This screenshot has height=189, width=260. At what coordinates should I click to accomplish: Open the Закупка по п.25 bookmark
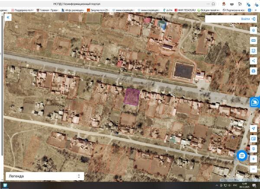click(x=98, y=10)
